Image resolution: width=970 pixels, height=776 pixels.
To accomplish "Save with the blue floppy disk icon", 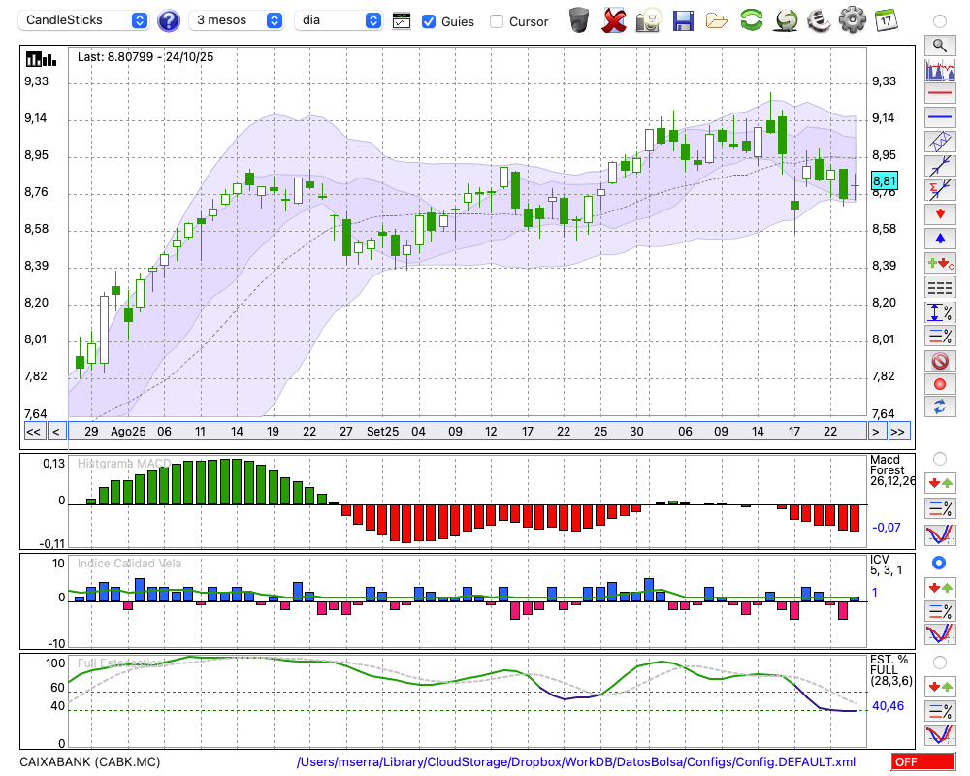I will click(x=683, y=20).
